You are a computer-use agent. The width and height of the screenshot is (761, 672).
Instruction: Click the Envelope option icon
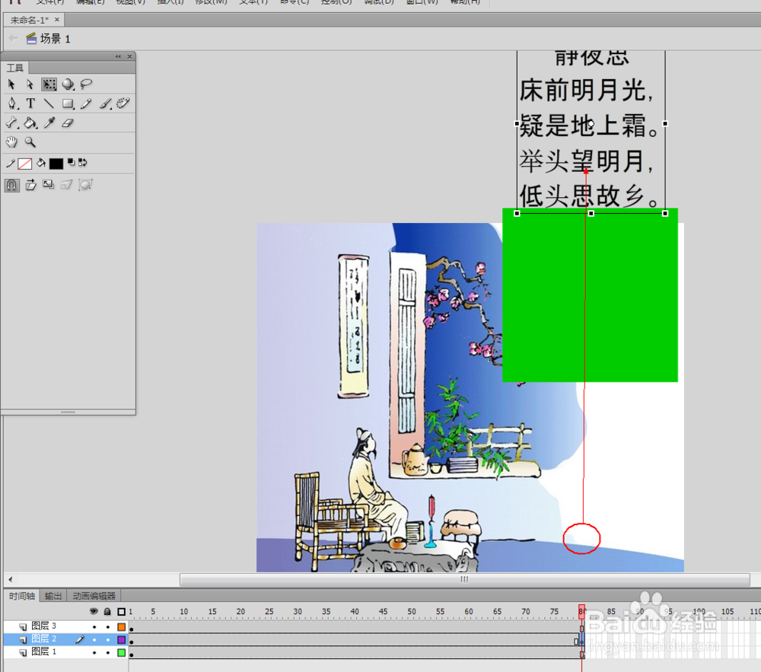[x=85, y=185]
